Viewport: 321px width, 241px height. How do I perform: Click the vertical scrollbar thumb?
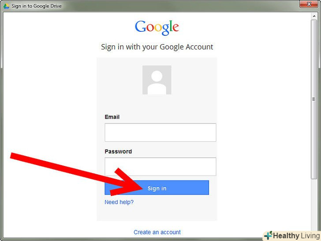[314, 99]
